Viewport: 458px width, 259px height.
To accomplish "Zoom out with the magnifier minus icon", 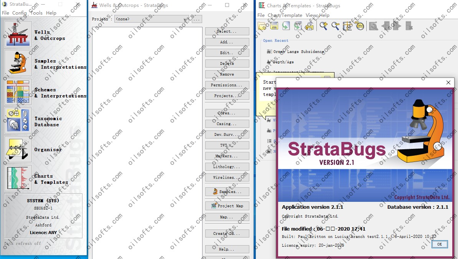I will 335,26.
